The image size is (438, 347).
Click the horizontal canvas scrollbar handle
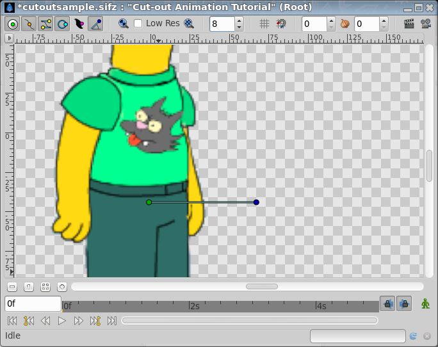[x=262, y=287]
